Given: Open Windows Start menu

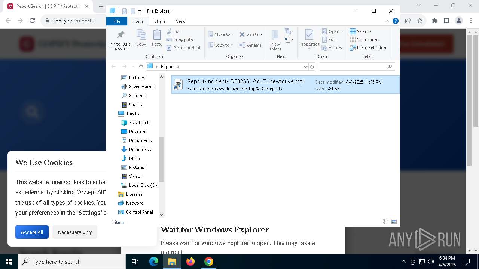Looking at the screenshot, I should (x=9, y=262).
